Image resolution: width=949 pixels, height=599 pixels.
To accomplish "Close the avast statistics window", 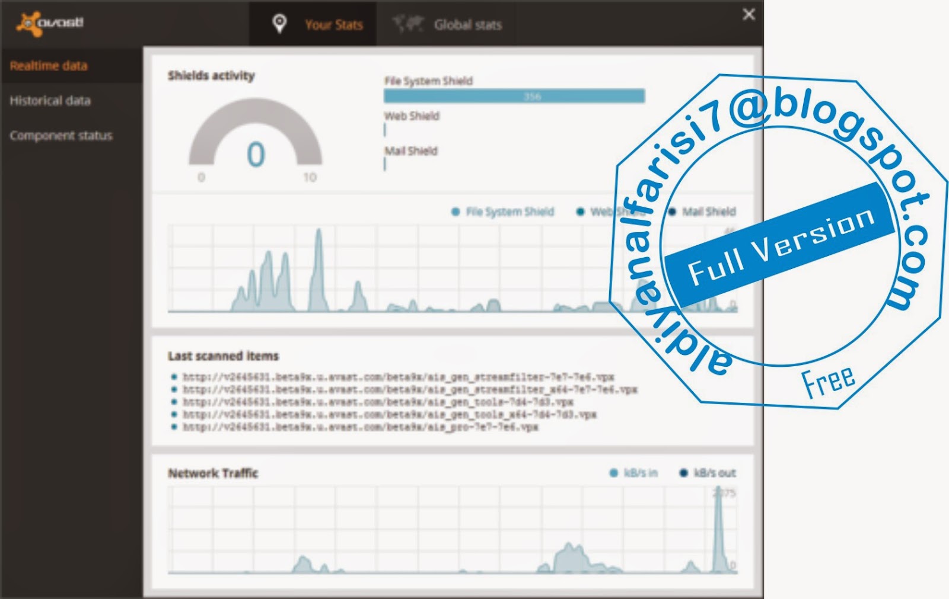I will pyautogui.click(x=749, y=14).
